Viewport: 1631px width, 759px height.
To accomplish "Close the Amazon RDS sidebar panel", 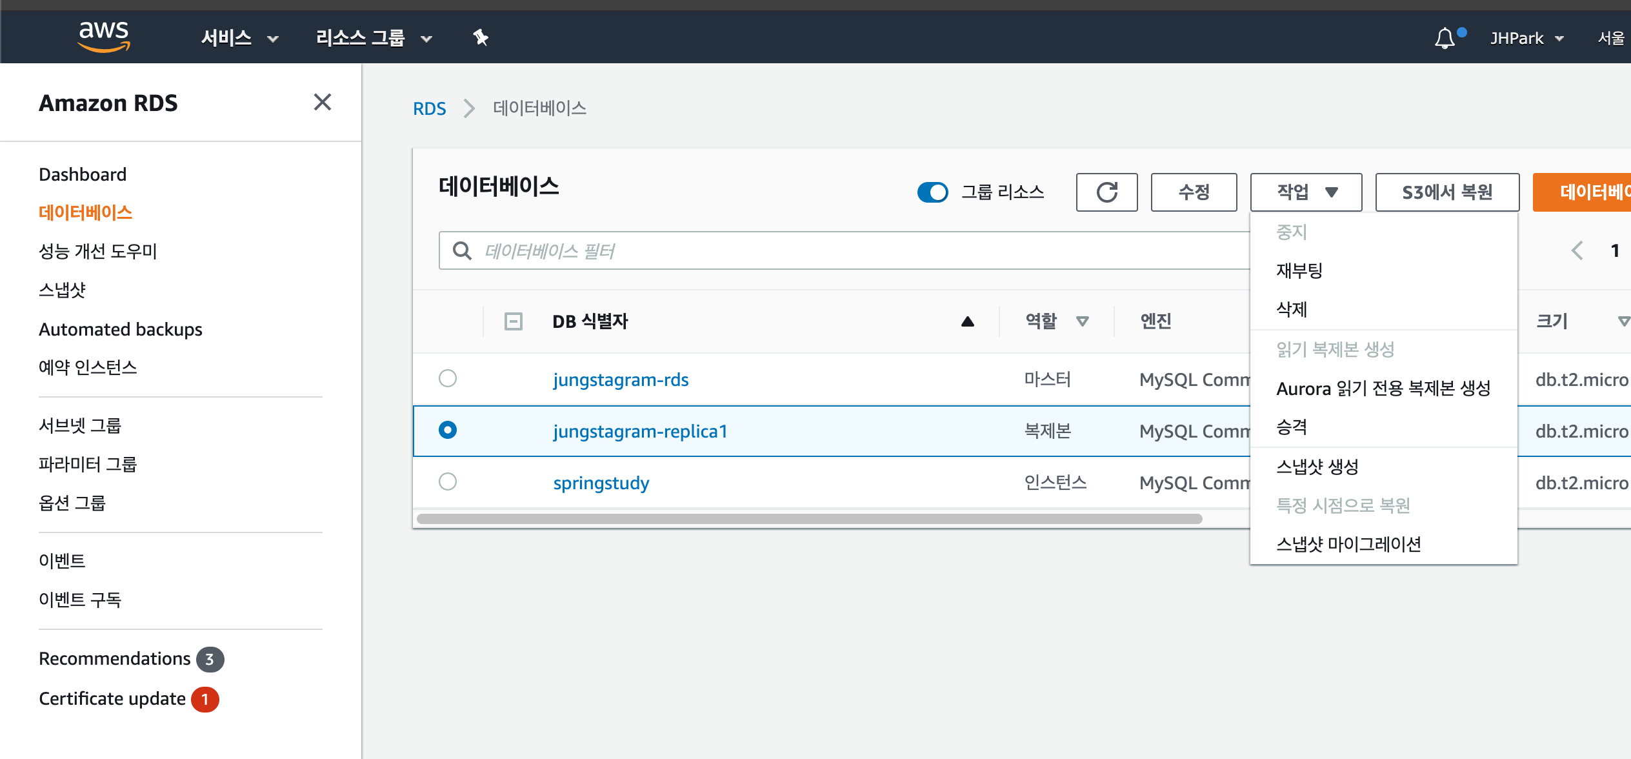I will (322, 102).
